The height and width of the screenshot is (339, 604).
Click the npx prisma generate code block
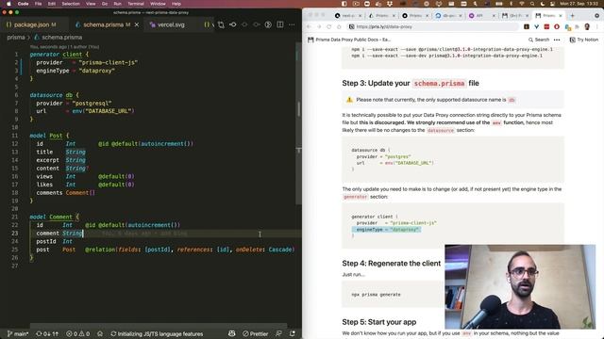393,295
